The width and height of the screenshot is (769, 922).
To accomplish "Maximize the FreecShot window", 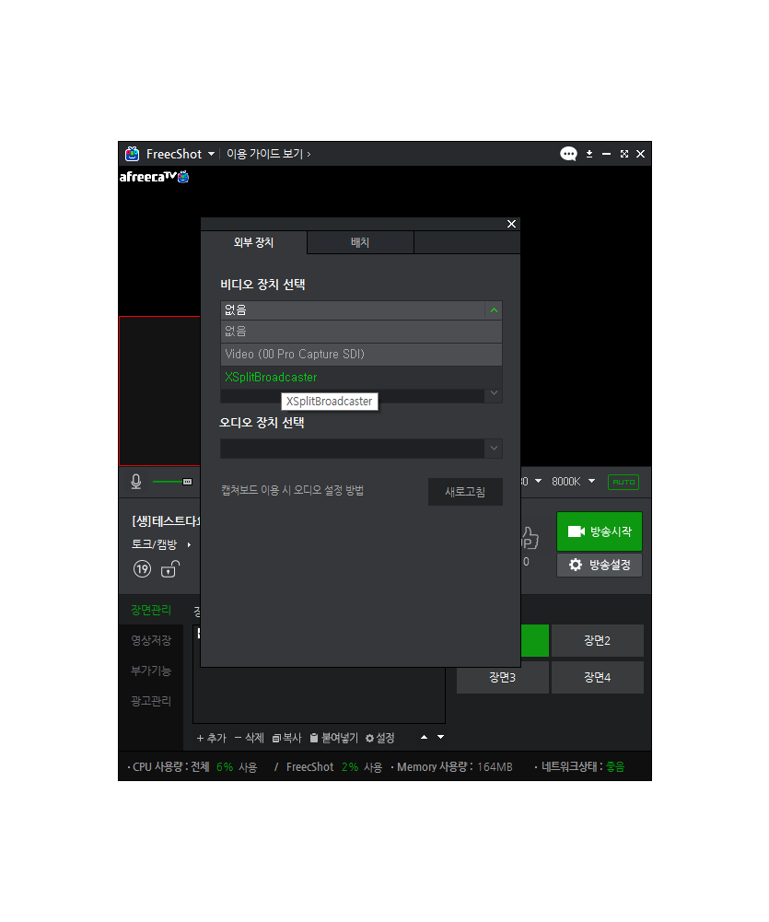I will (623, 154).
